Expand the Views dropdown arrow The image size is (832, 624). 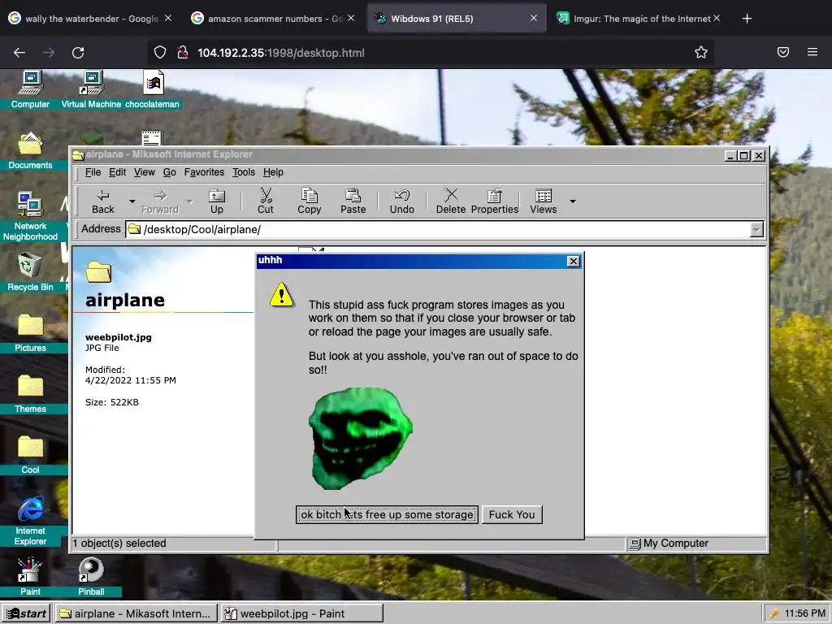(x=573, y=201)
